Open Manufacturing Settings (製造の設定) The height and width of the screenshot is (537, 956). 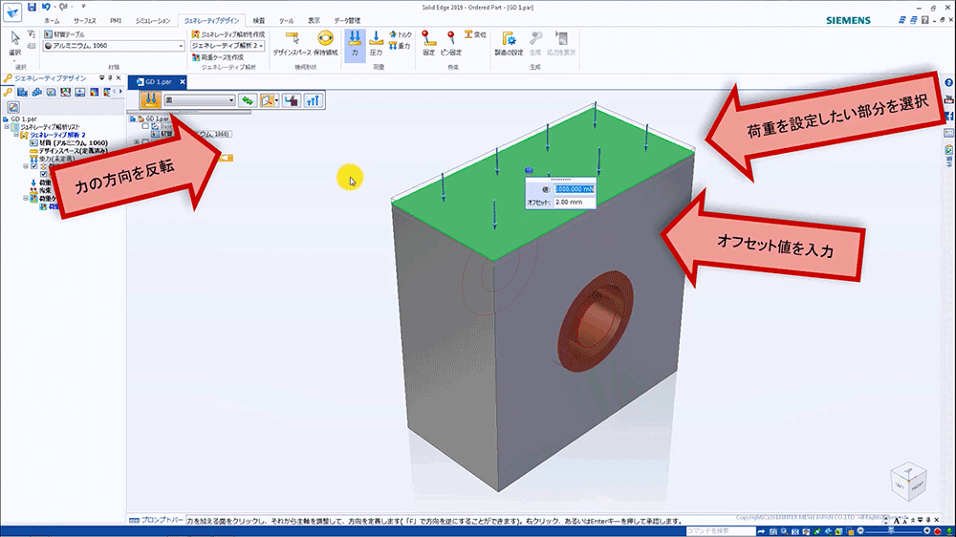[509, 44]
